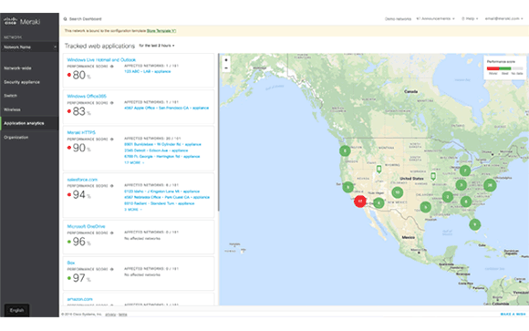The image size is (529, 331).
Task: Open the Help dropdown
Action: [x=470, y=18]
